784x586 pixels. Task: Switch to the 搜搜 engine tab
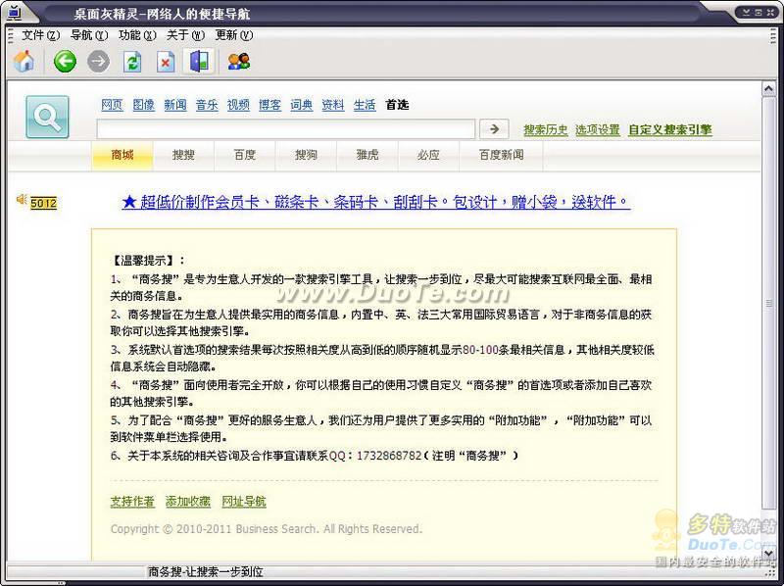(x=183, y=155)
